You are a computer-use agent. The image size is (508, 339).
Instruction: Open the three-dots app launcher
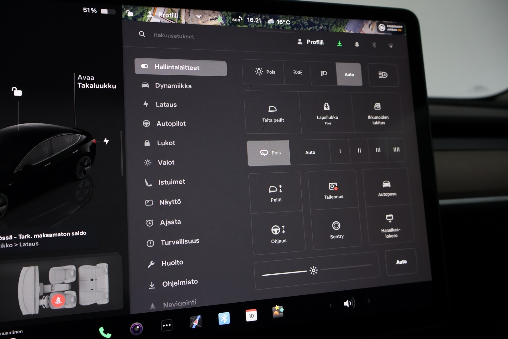pos(167,325)
